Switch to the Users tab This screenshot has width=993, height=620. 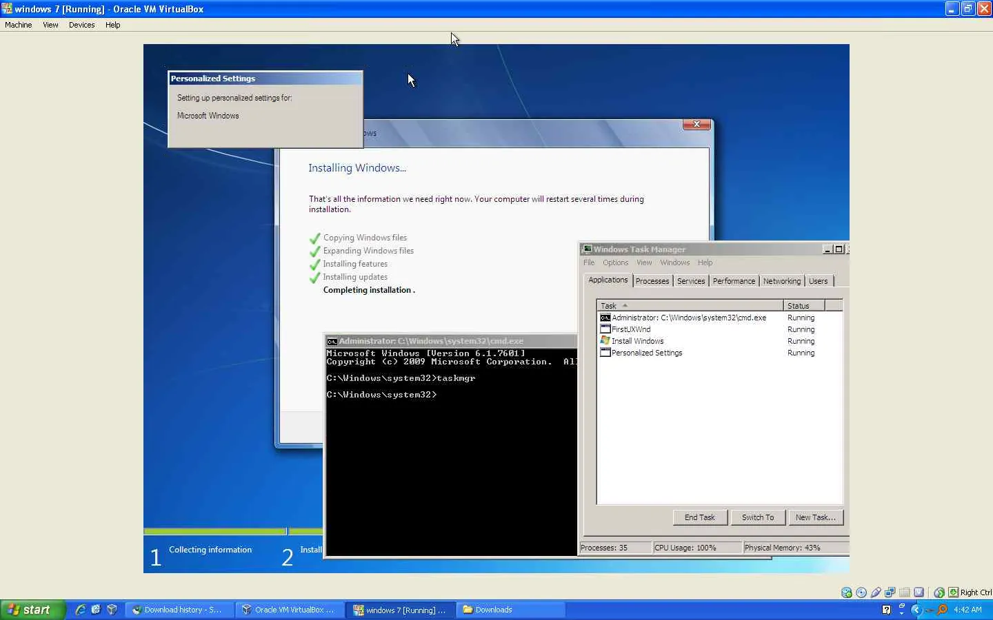tap(819, 281)
